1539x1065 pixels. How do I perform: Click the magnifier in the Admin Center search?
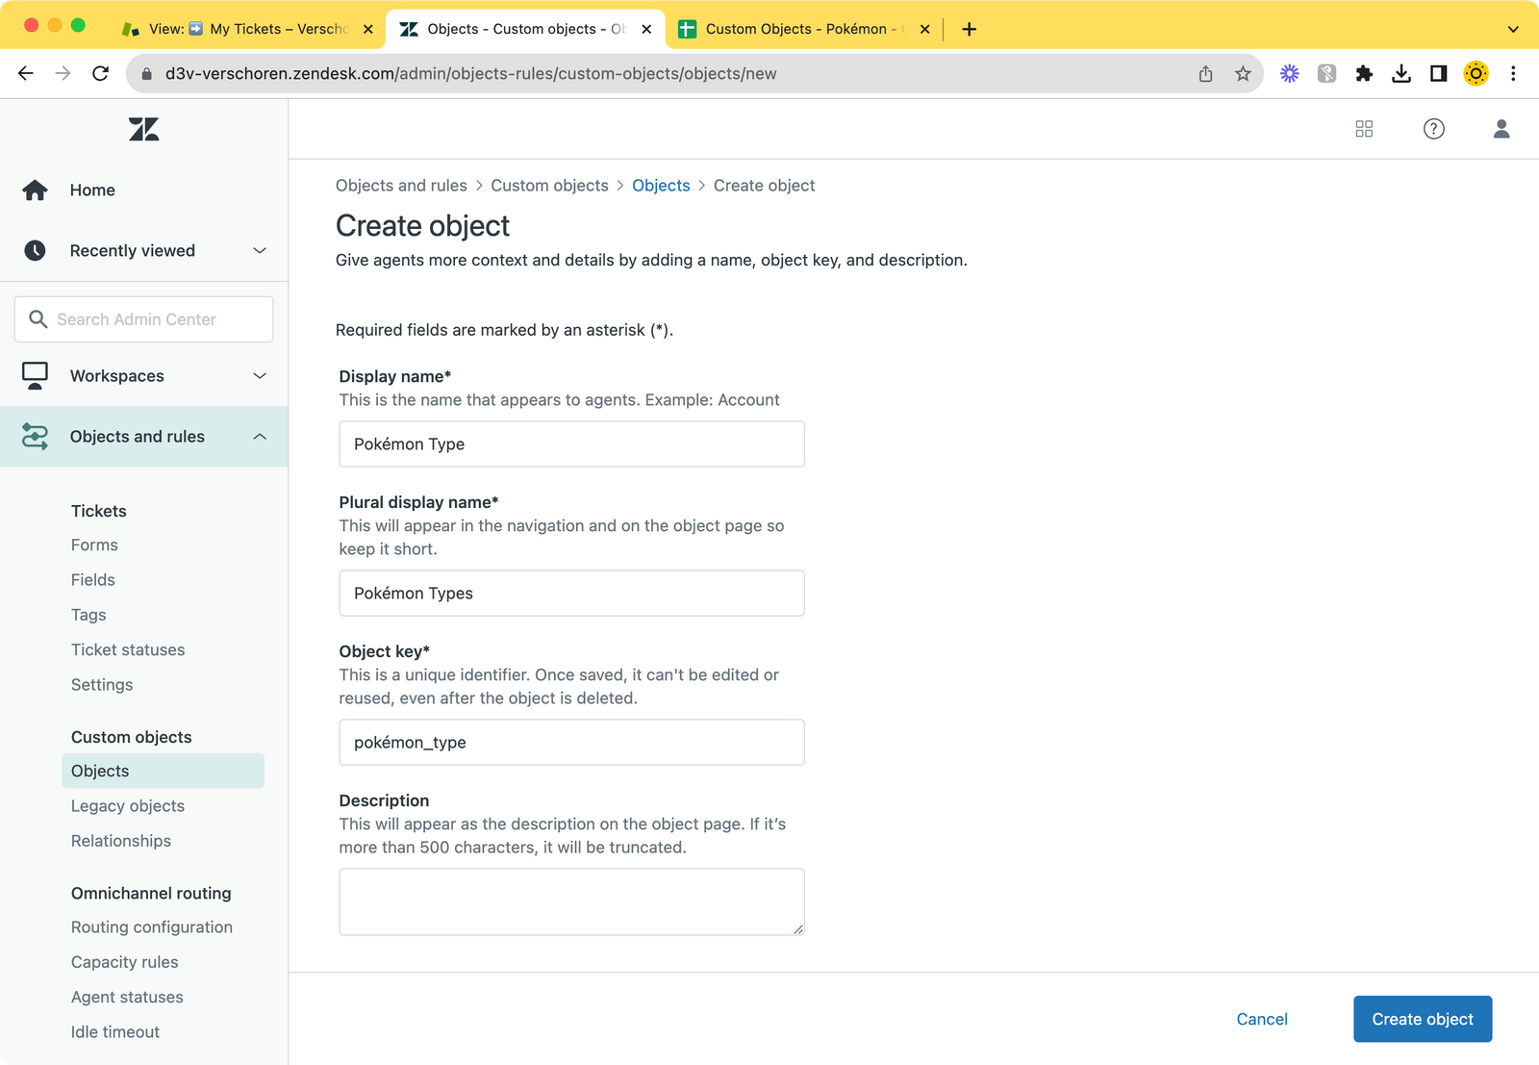point(38,318)
